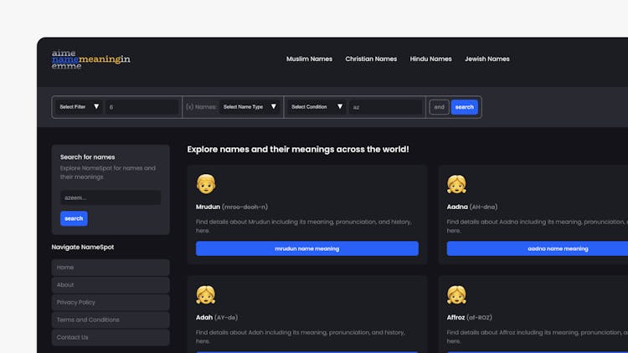This screenshot has height=353, width=628.
Task: Open the Select Name Type dropdown
Action: (x=248, y=107)
